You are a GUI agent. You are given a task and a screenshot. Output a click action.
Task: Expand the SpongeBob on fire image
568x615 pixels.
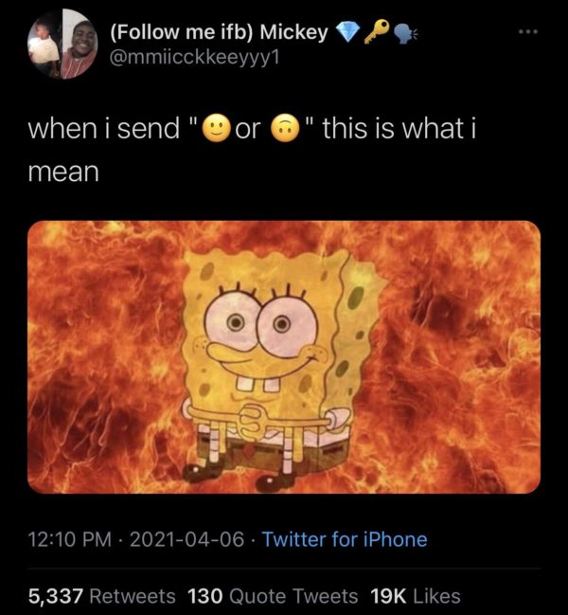coord(283,356)
